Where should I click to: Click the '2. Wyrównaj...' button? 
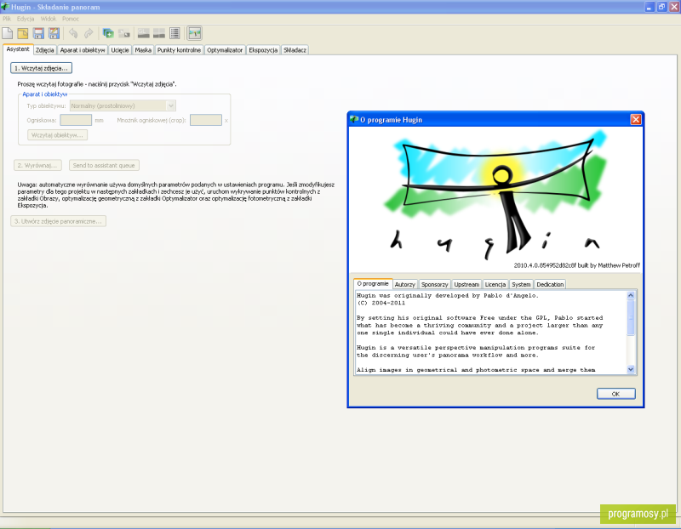tap(37, 165)
